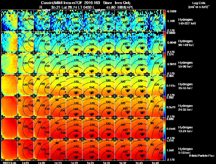Open the first 5-13 keV panel above 163T13:55

[9, 150]
